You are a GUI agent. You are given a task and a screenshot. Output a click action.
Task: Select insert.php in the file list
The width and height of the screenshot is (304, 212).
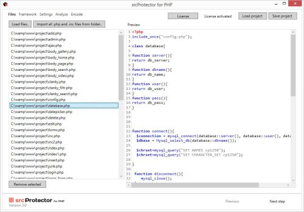point(64,160)
